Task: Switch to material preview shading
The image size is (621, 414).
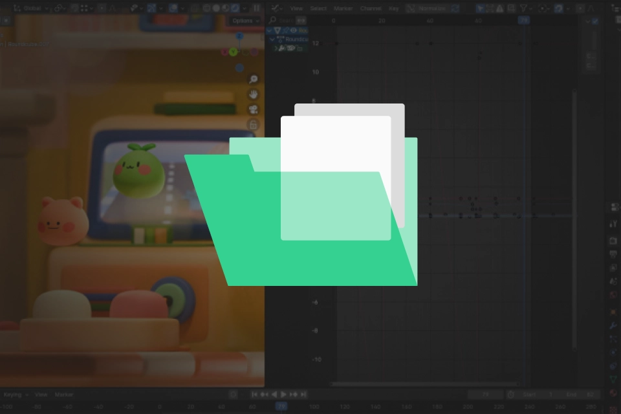Action: point(226,8)
